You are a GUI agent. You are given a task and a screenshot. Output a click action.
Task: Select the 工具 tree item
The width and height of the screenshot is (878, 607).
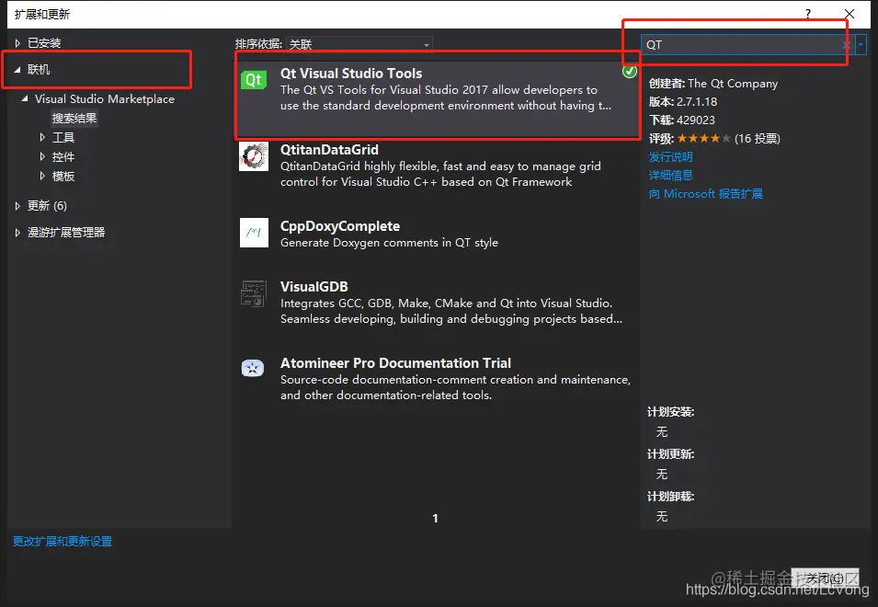(63, 137)
